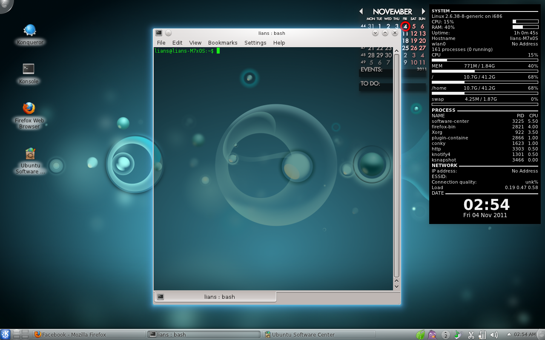Click the purple Pidgin tray icon
This screenshot has width=545, height=340.
(x=432, y=335)
